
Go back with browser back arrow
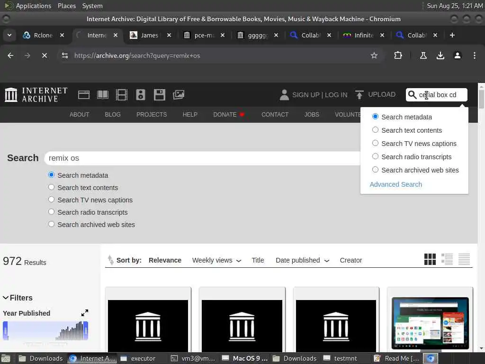[x=10, y=55]
